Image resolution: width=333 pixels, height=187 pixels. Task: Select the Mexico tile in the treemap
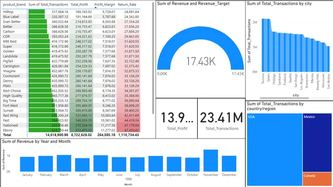317,142
